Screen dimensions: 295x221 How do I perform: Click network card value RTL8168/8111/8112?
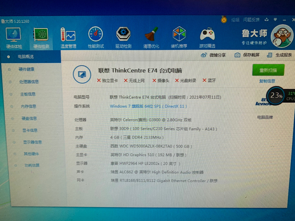[164, 181]
